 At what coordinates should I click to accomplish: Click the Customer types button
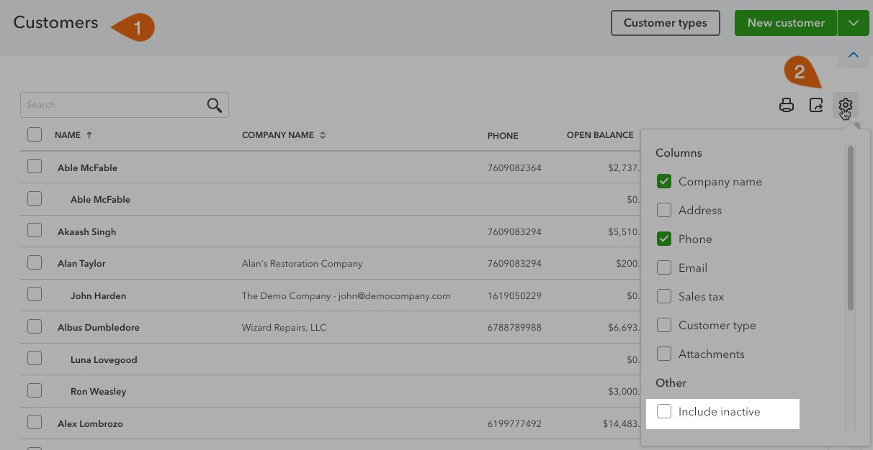(665, 23)
